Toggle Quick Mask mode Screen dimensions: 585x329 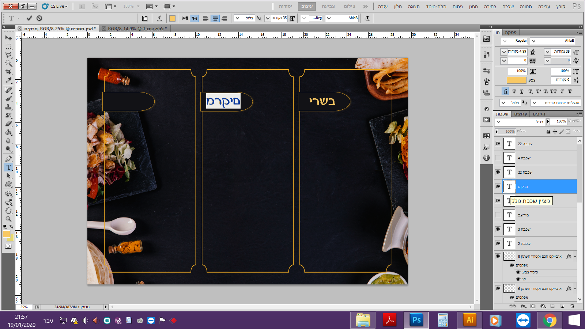click(8, 246)
